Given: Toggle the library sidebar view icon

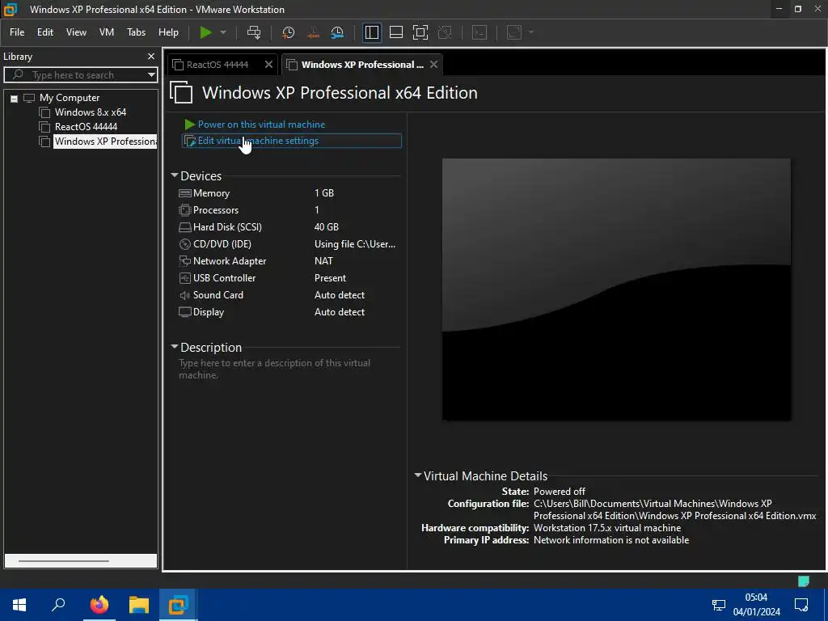Looking at the screenshot, I should (372, 32).
